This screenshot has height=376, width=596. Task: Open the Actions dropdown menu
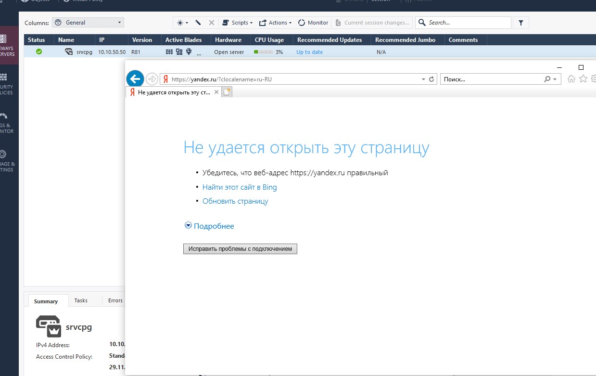pos(275,23)
